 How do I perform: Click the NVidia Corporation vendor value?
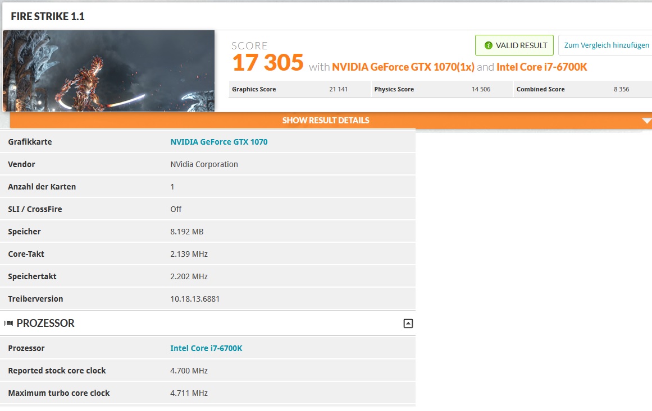coord(204,164)
